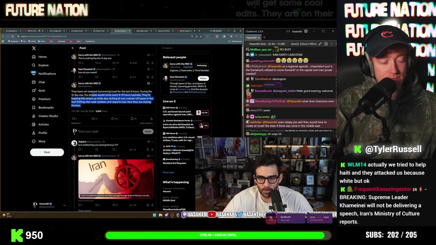
Task: Repost the tweet showing 44 reposts
Action: (x=98, y=63)
